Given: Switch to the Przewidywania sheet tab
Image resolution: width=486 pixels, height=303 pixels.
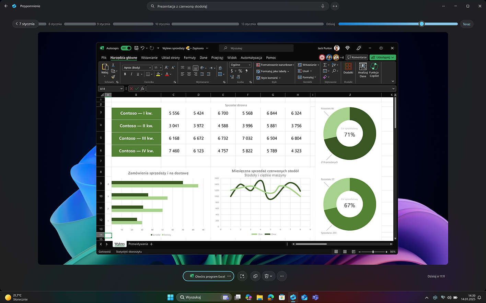Looking at the screenshot, I should [x=138, y=244].
